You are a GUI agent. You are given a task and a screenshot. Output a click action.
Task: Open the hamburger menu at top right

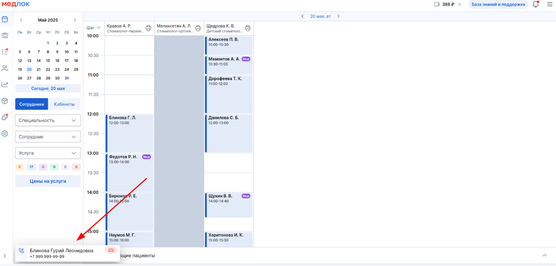[x=549, y=4]
